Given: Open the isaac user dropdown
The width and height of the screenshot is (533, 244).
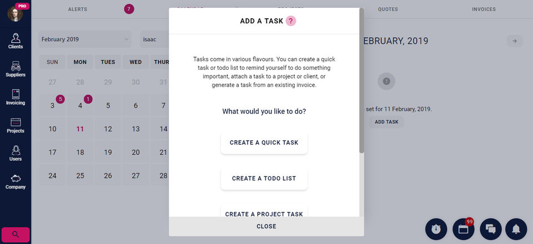Looking at the screenshot, I should 154,39.
